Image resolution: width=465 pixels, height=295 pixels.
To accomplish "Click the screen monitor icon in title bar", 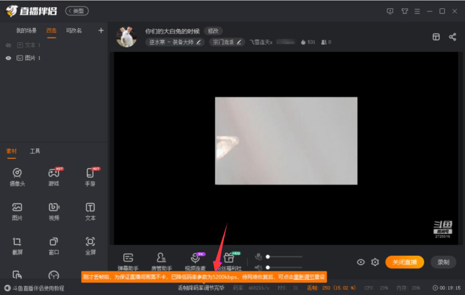I will pos(390,11).
